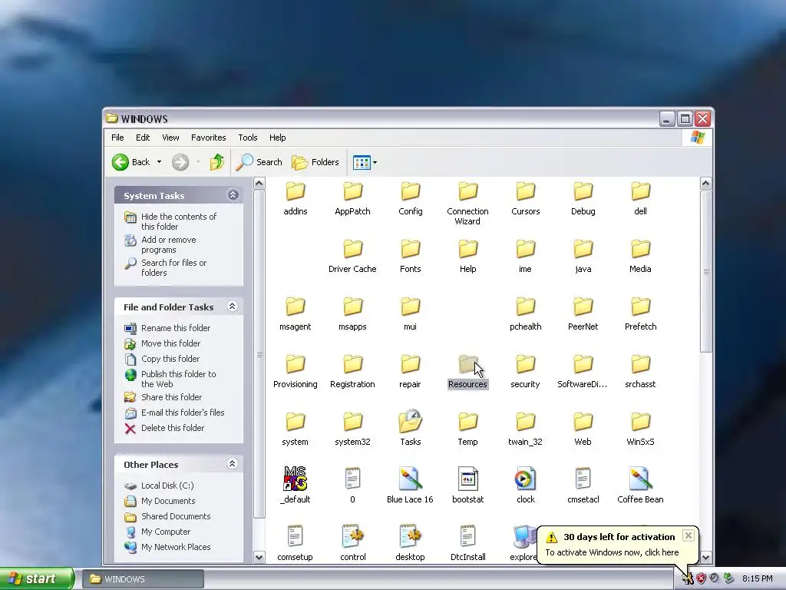Screen dimensions: 786x590
Task: Toggle the Folders pane button
Action: (315, 162)
